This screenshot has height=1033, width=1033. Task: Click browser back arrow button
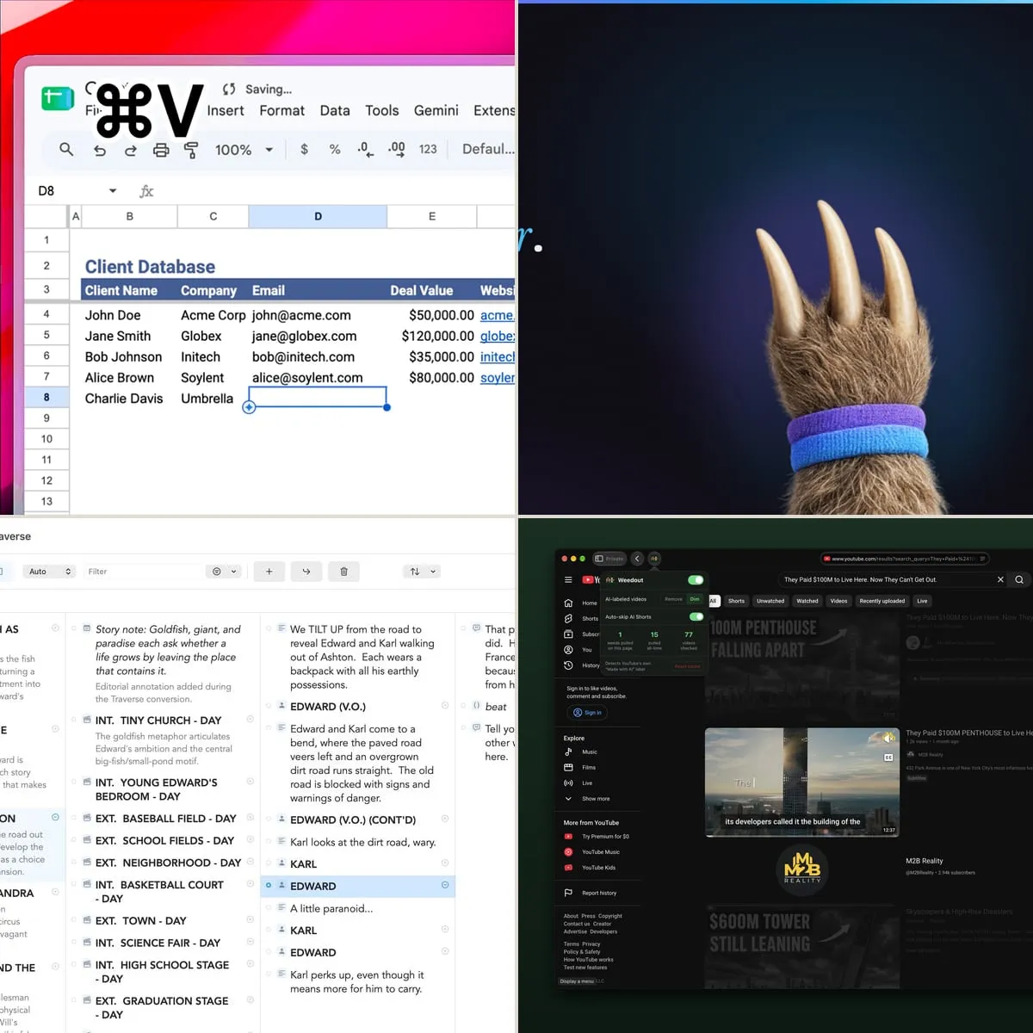[x=637, y=559]
